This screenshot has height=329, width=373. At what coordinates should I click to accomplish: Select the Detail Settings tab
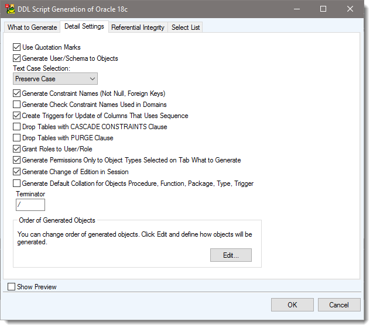point(84,26)
